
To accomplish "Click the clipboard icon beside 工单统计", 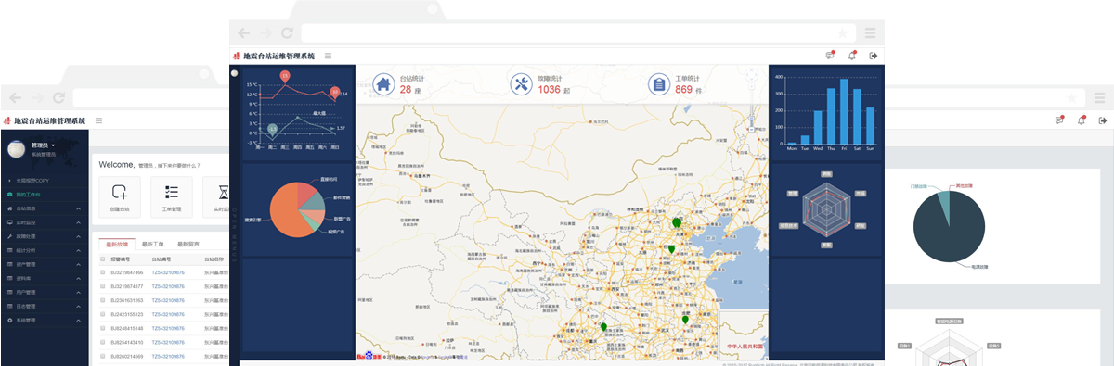I will click(658, 84).
